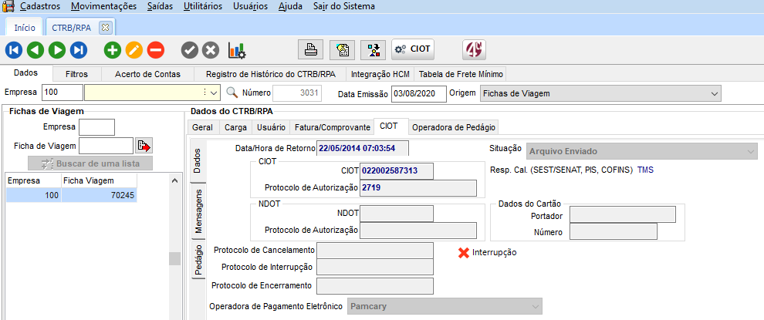Edit record using the orange pencil icon
This screenshot has height=320, width=764.
134,50
